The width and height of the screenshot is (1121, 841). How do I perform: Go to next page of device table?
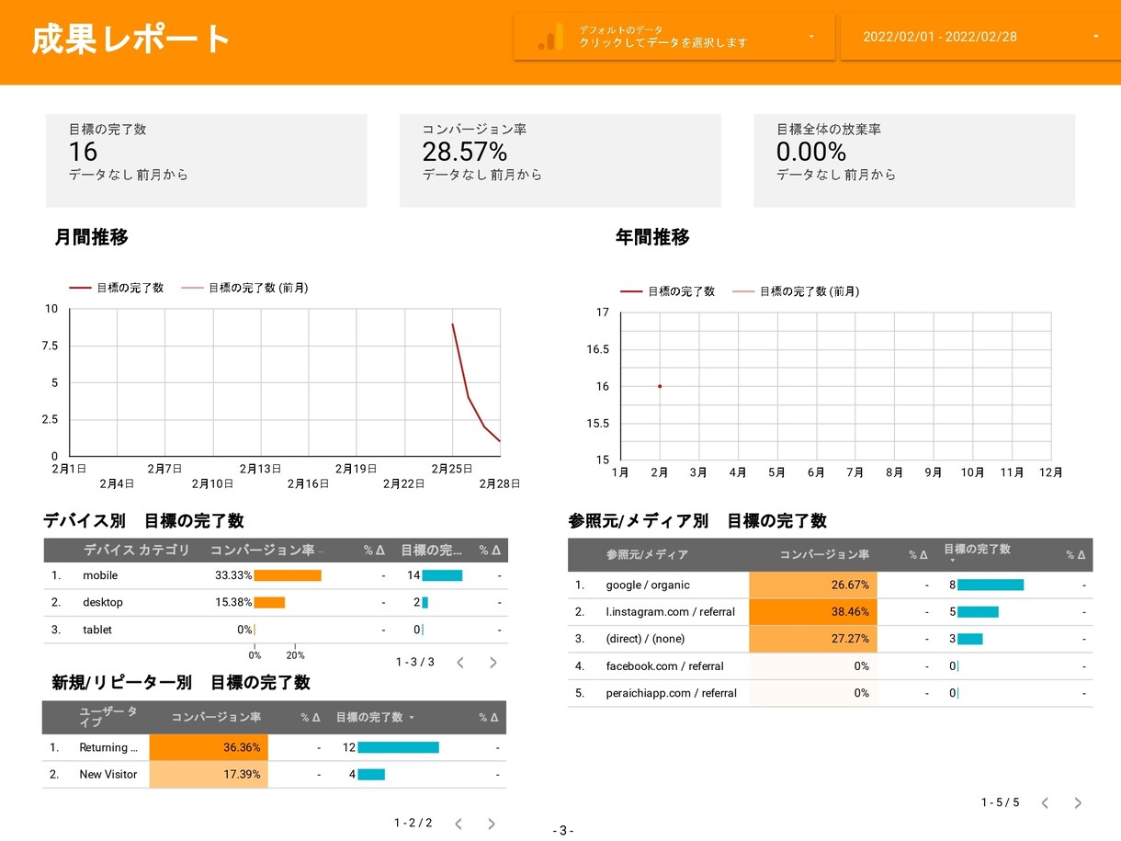coord(493,662)
